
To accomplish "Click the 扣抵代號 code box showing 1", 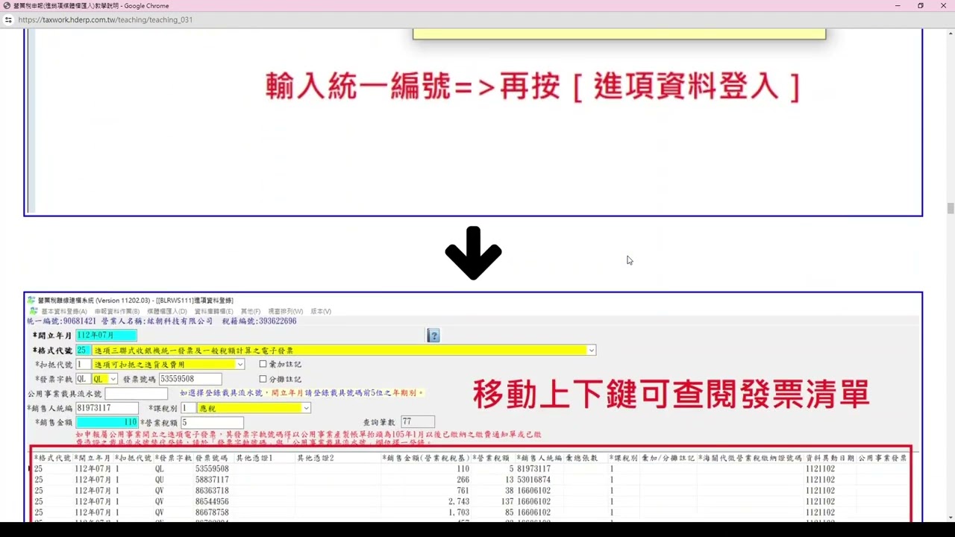I will pos(83,365).
